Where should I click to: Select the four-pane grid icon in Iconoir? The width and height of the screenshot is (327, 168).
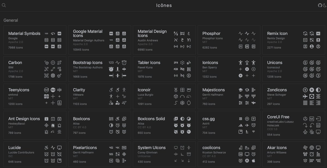point(182,90)
